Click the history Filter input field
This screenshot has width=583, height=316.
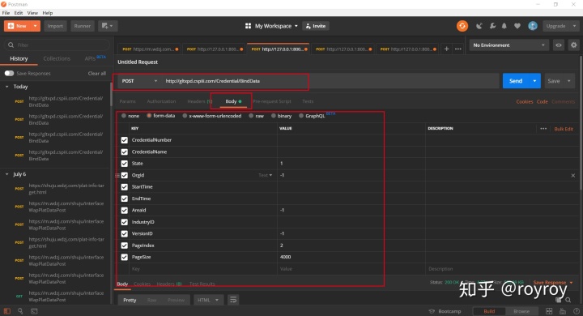point(57,45)
